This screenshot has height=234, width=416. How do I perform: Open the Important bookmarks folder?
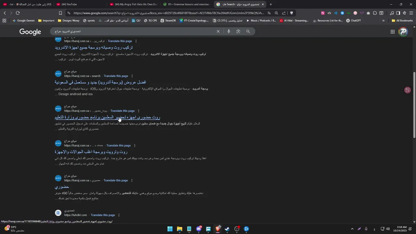coord(46,20)
